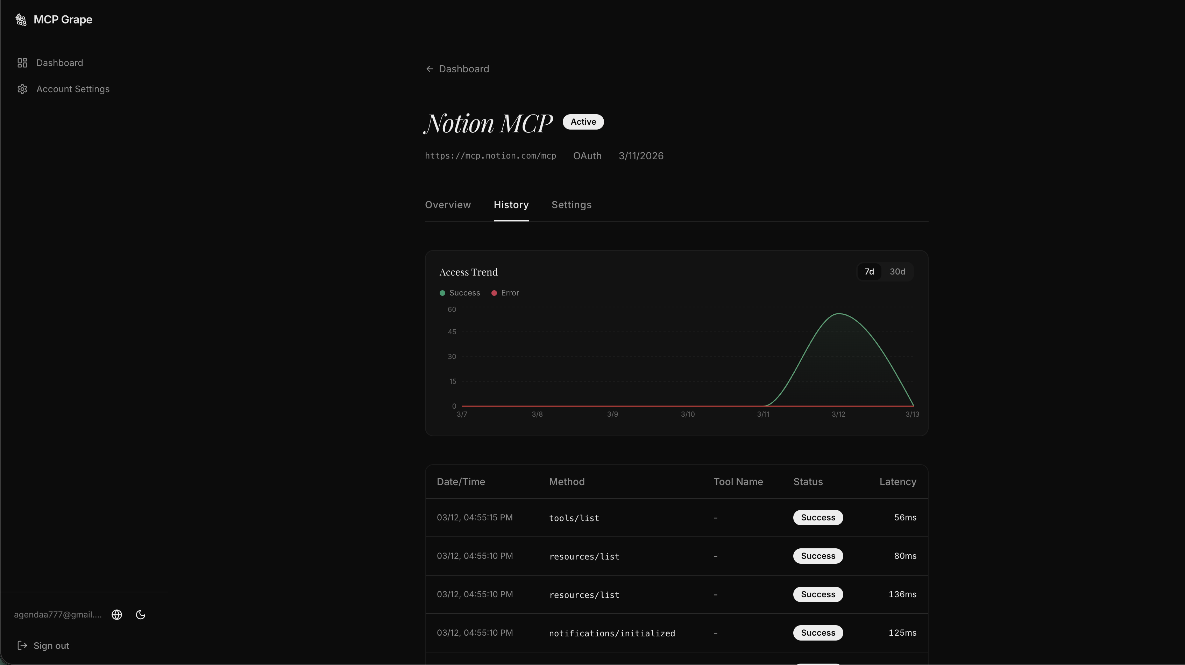
Task: Click the notifications/initialized log row
Action: click(612, 633)
